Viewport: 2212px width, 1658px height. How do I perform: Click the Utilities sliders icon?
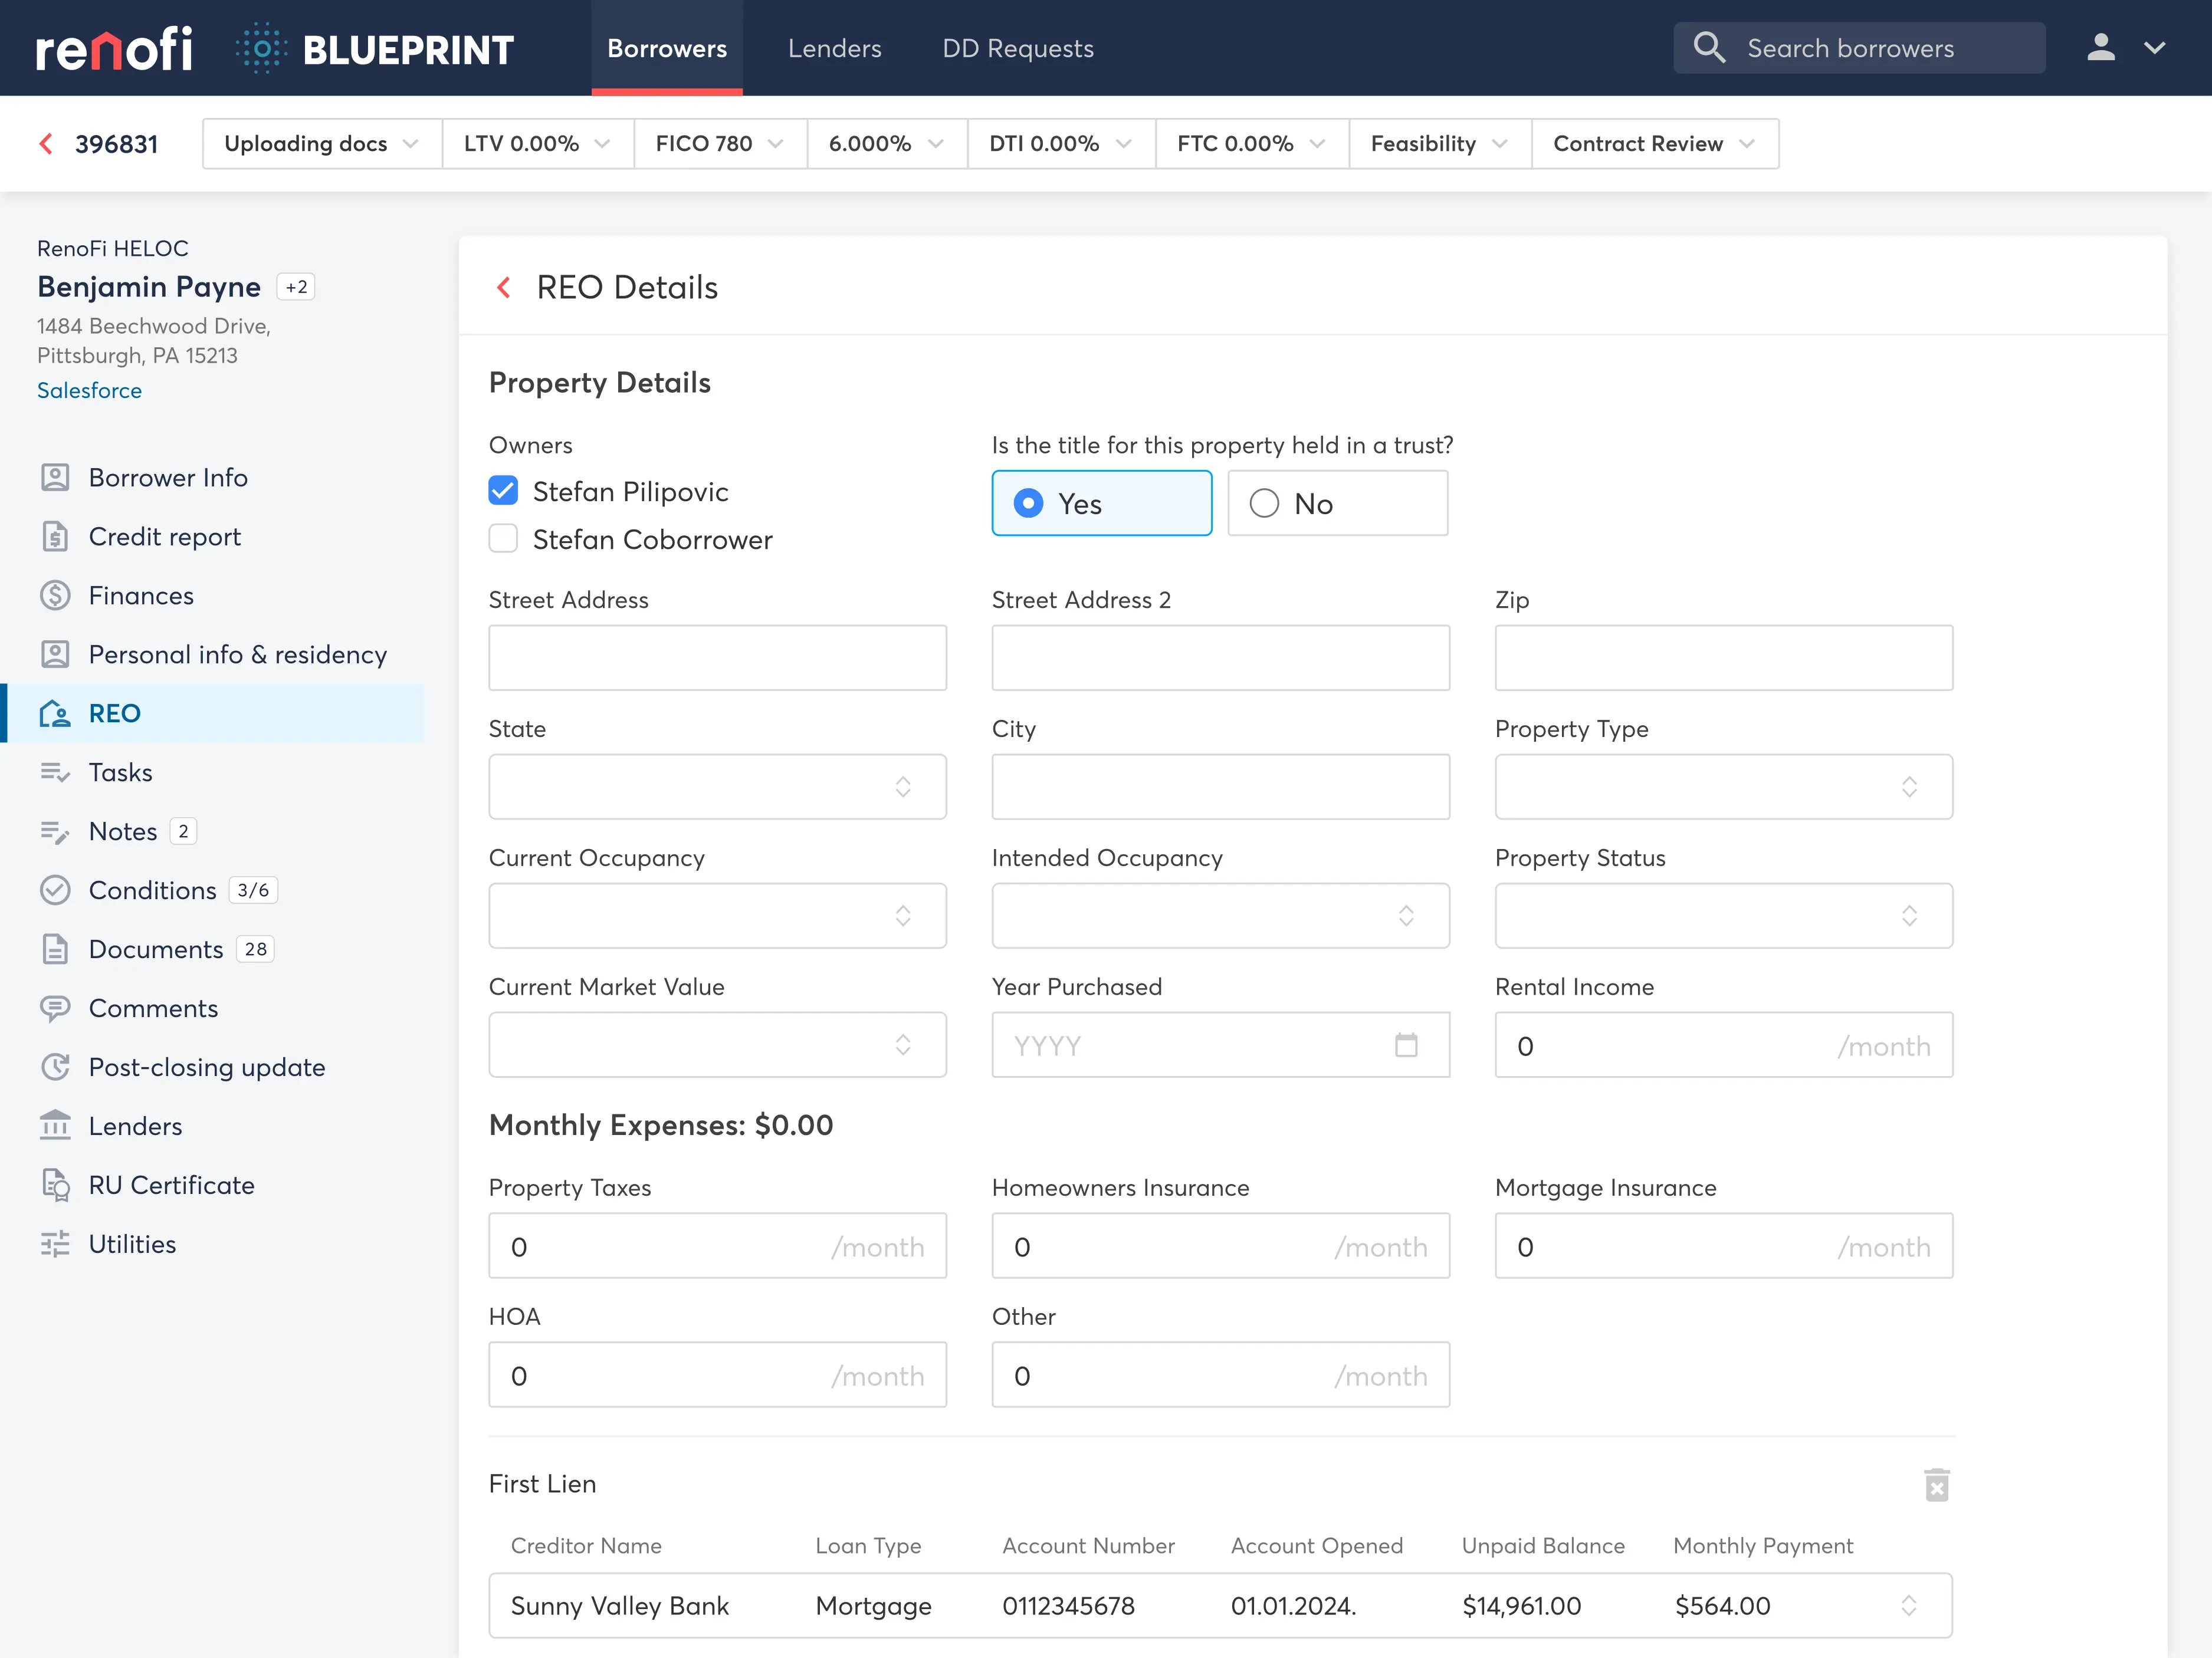pos(55,1244)
